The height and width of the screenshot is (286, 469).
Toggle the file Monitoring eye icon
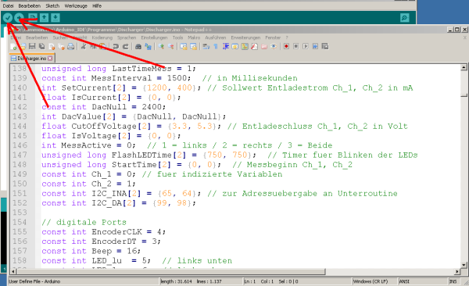click(x=274, y=46)
